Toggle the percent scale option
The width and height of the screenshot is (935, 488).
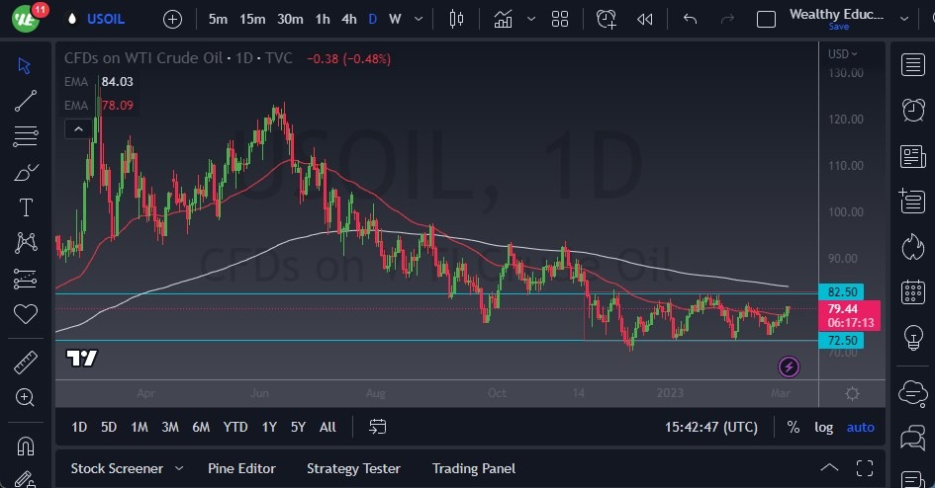click(x=794, y=427)
